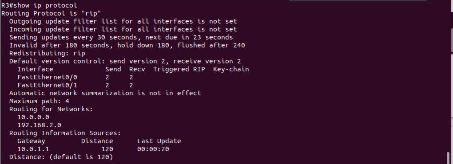Click network 10.0.0.0 under Routing for Networks
The image size is (453, 164).
click(33, 117)
